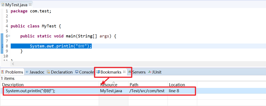This screenshot has width=266, height=106.
Task: Click on public class MyTest line
Action: 36,26
